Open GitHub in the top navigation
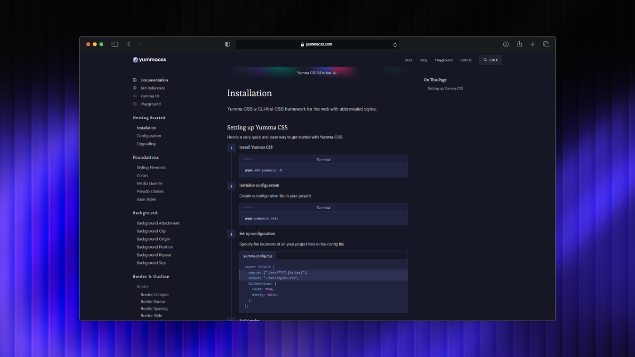Image resolution: width=635 pixels, height=357 pixels. [466, 60]
